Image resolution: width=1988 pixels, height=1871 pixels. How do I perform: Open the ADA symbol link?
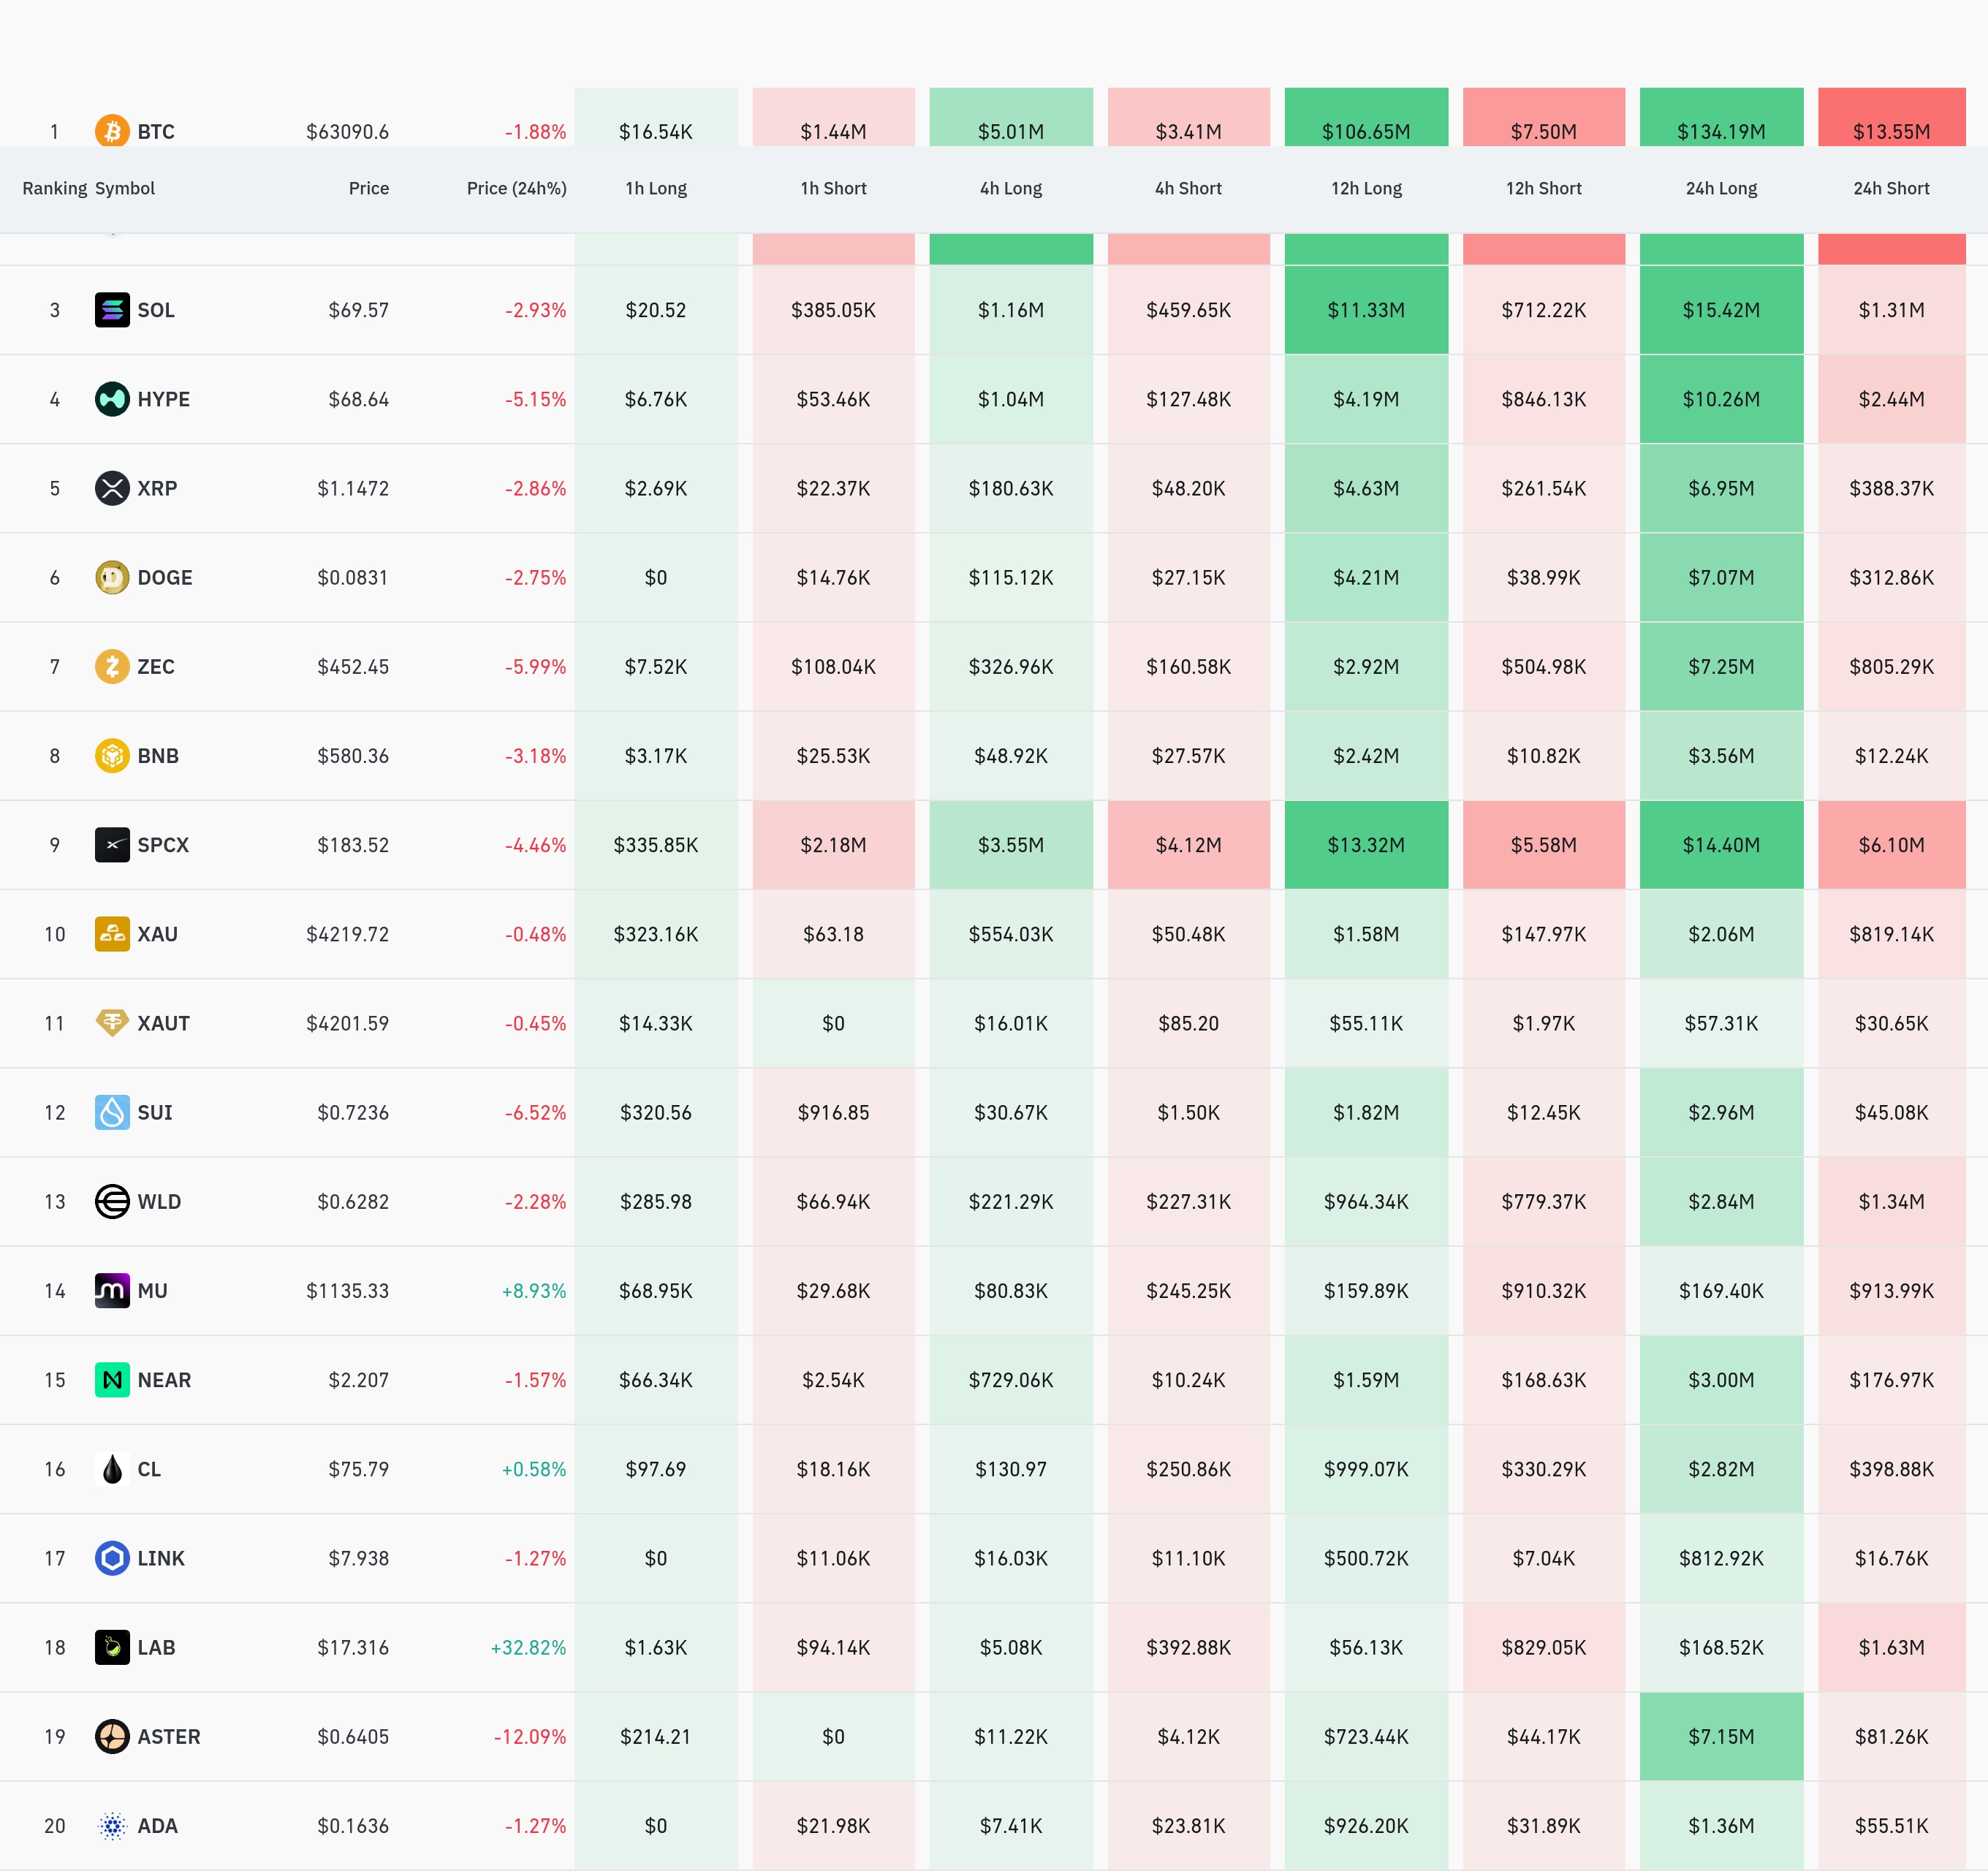(157, 1826)
